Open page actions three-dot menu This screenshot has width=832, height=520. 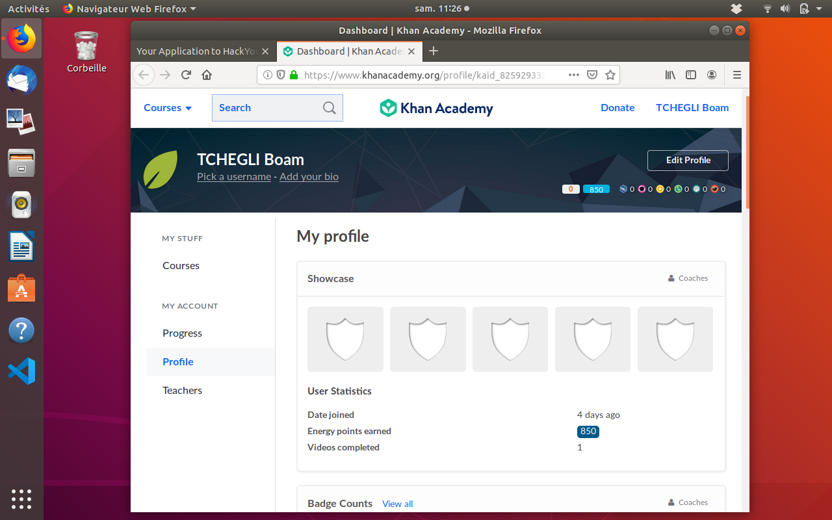pos(573,75)
